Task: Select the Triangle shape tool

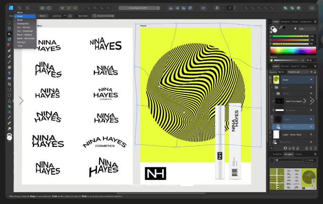Action: click(9, 101)
